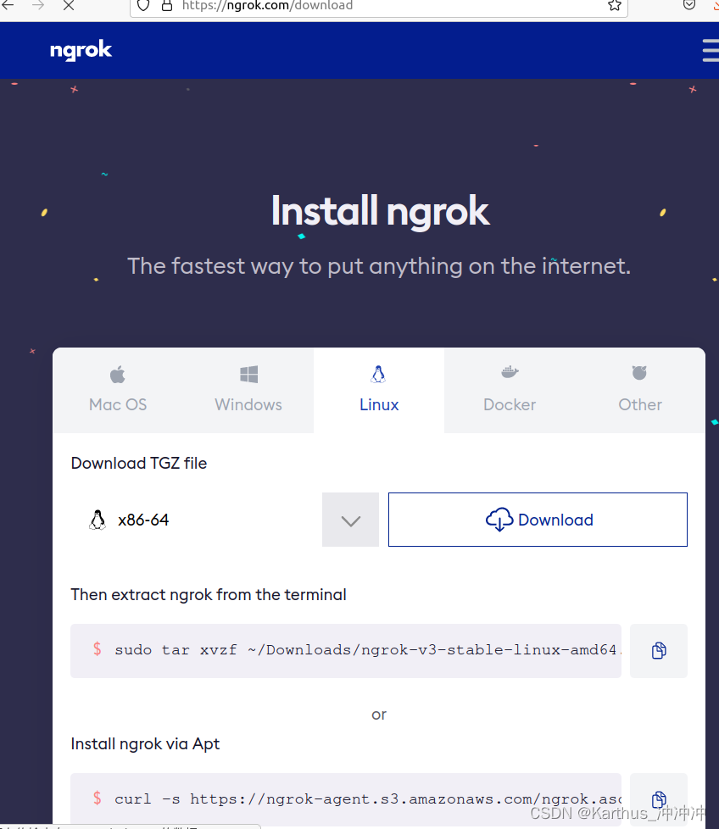Open the Docker tab
Screen dimensions: 719x829
coord(510,390)
